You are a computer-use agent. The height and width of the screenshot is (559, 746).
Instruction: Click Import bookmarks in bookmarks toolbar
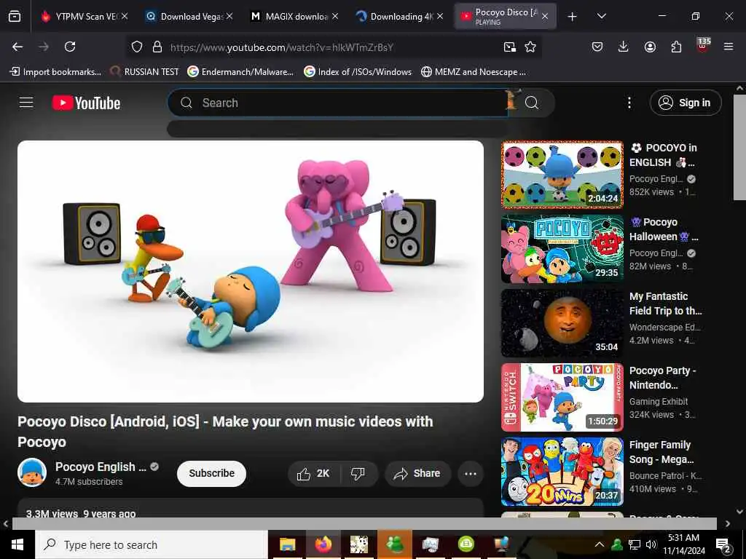(55, 72)
